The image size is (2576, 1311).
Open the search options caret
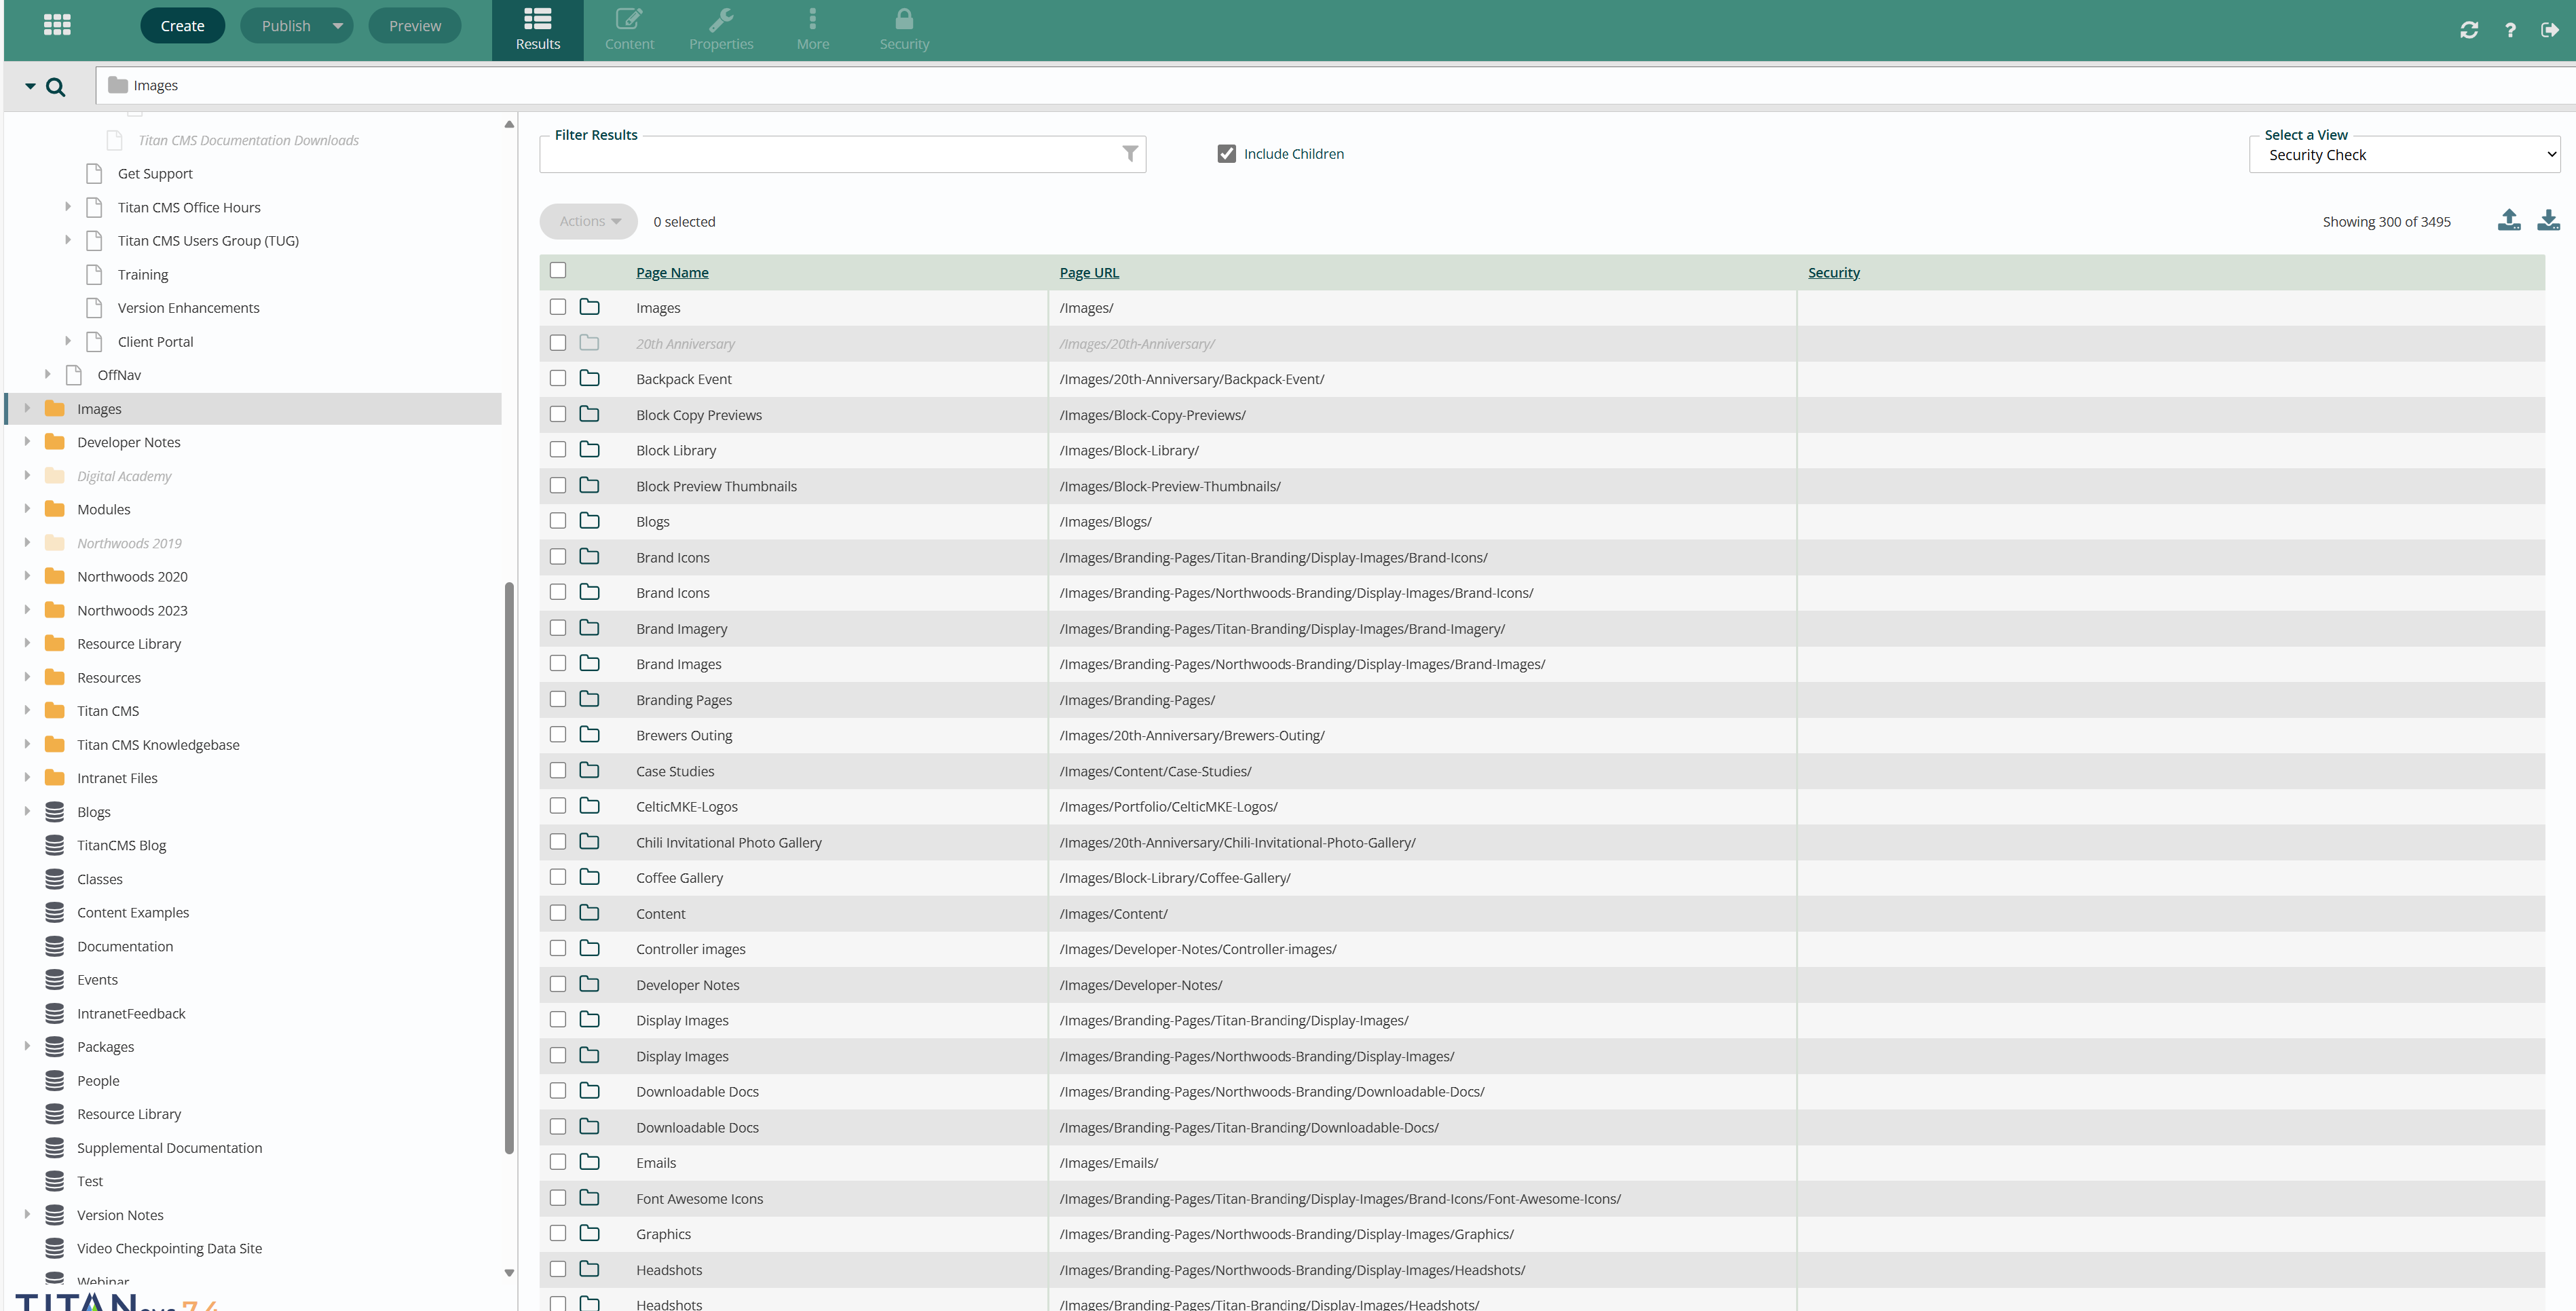(31, 87)
